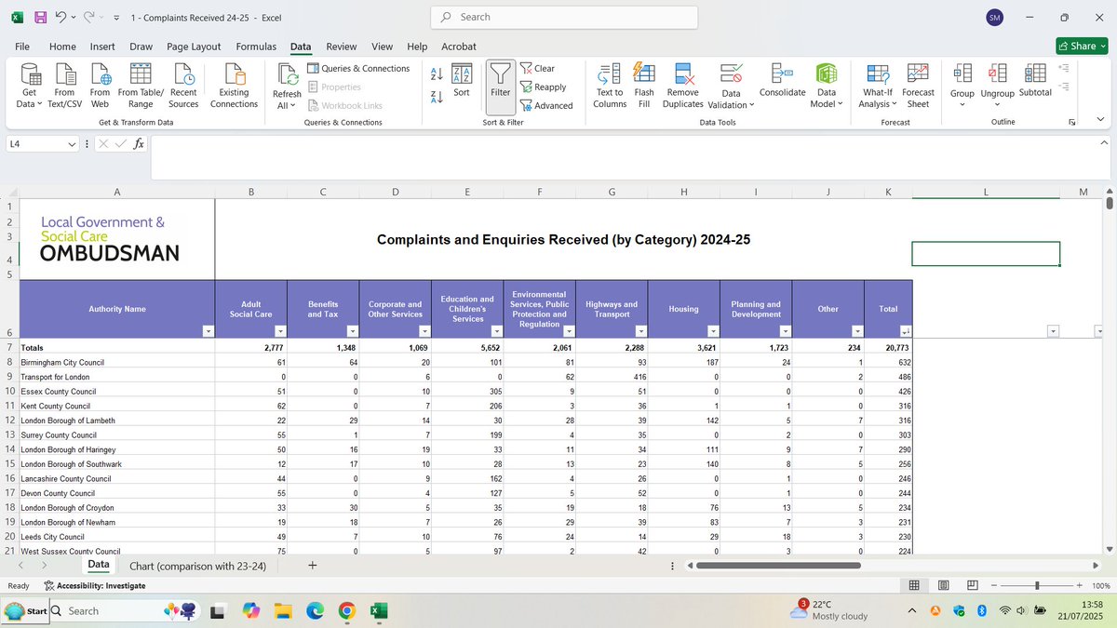Viewport: 1117px width, 628px height.
Task: Click Data Validation icon
Action: tap(732, 74)
